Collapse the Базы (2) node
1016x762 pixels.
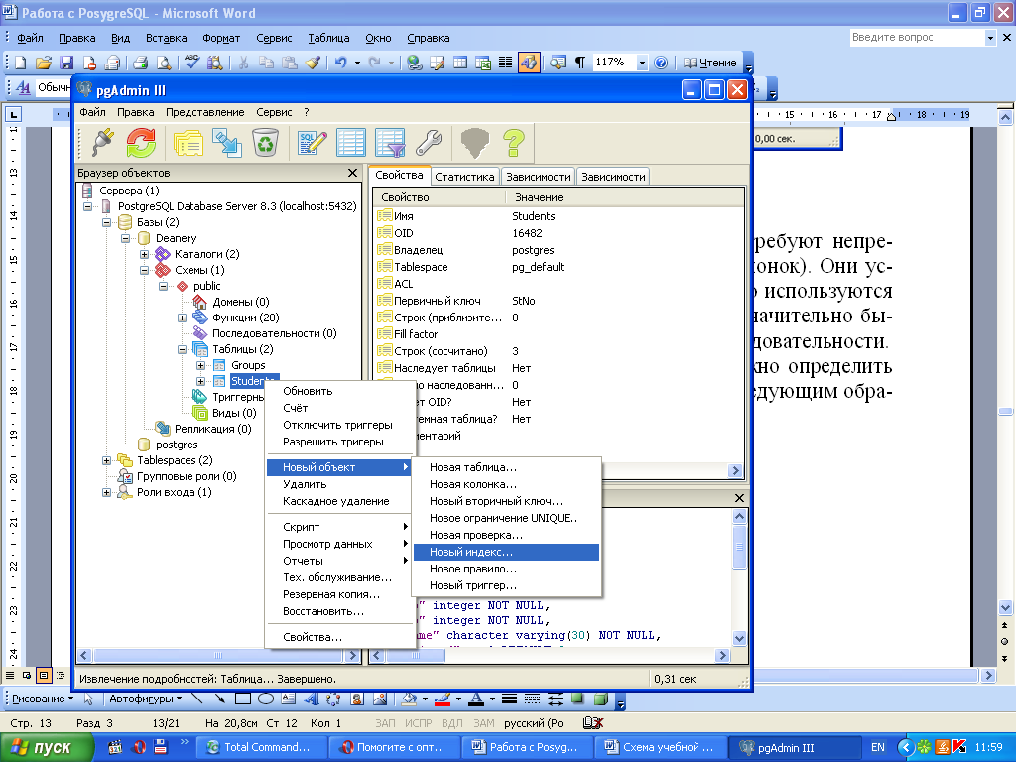(106, 222)
